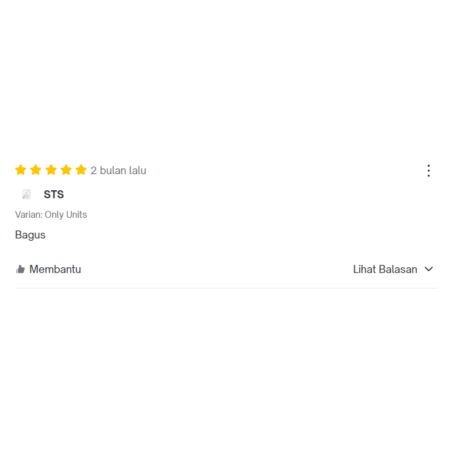Image resolution: width=450 pixels, height=450 pixels.
Task: Click the Membantu text label
Action: [55, 269]
